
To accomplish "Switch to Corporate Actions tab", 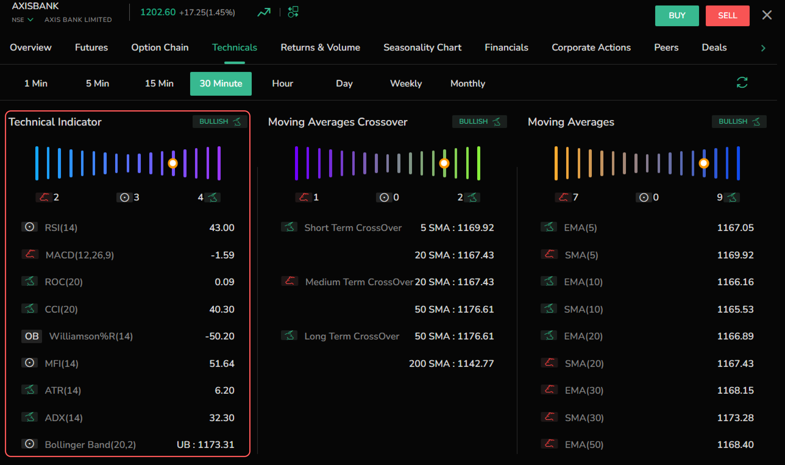I will pyautogui.click(x=591, y=47).
